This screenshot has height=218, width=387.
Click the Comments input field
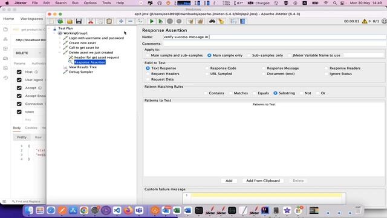[274, 44]
